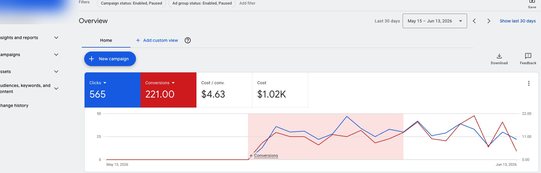Click the plus icon for custom view
Viewport: 541px width, 173px height.
[138, 40]
